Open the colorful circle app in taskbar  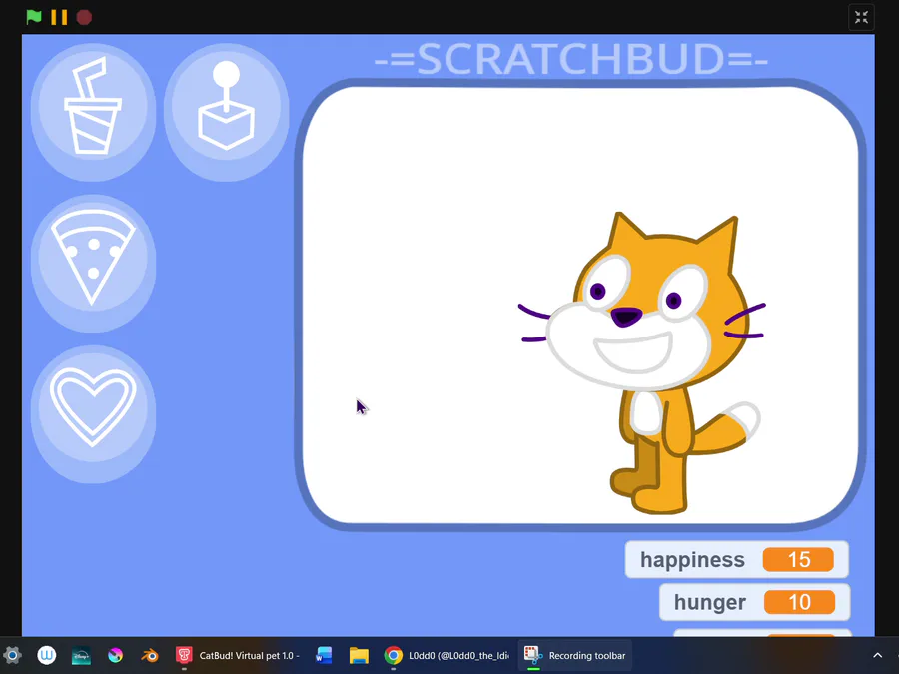pyautogui.click(x=115, y=655)
